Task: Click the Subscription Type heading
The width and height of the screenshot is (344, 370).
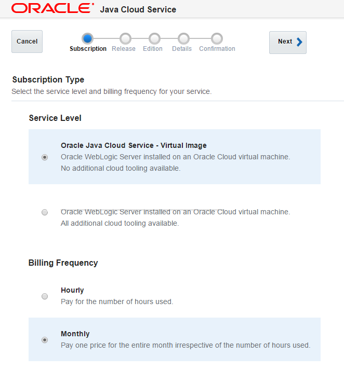Action: click(x=48, y=80)
